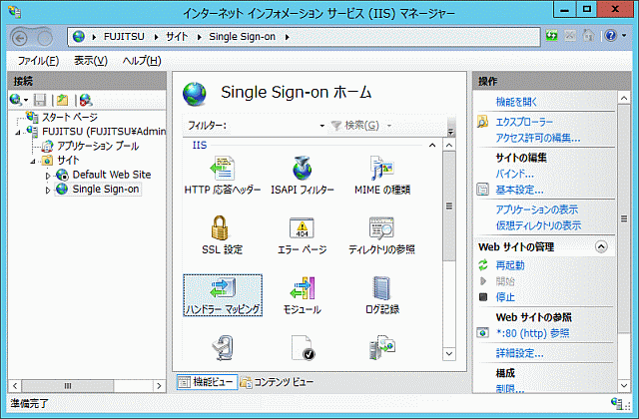The height and width of the screenshot is (419, 639).
Task: Open the ファイル(F) menu
Action: 38,61
